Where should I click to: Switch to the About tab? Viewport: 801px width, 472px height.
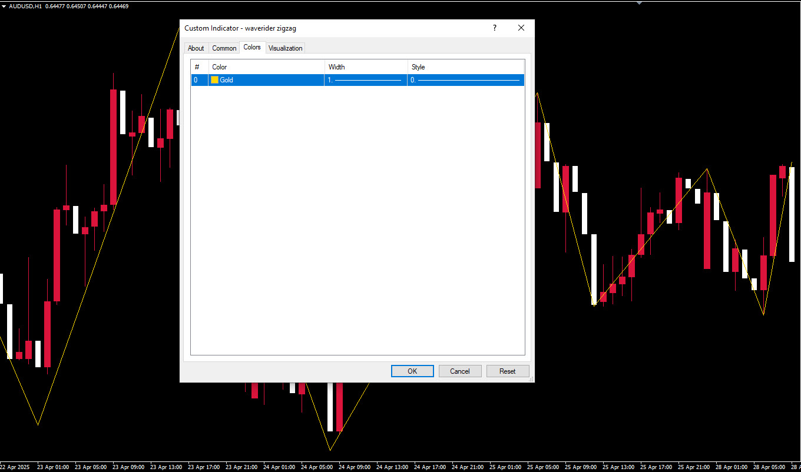196,48
